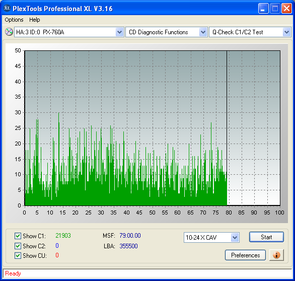Disable the Show CU checkbox

18,256
